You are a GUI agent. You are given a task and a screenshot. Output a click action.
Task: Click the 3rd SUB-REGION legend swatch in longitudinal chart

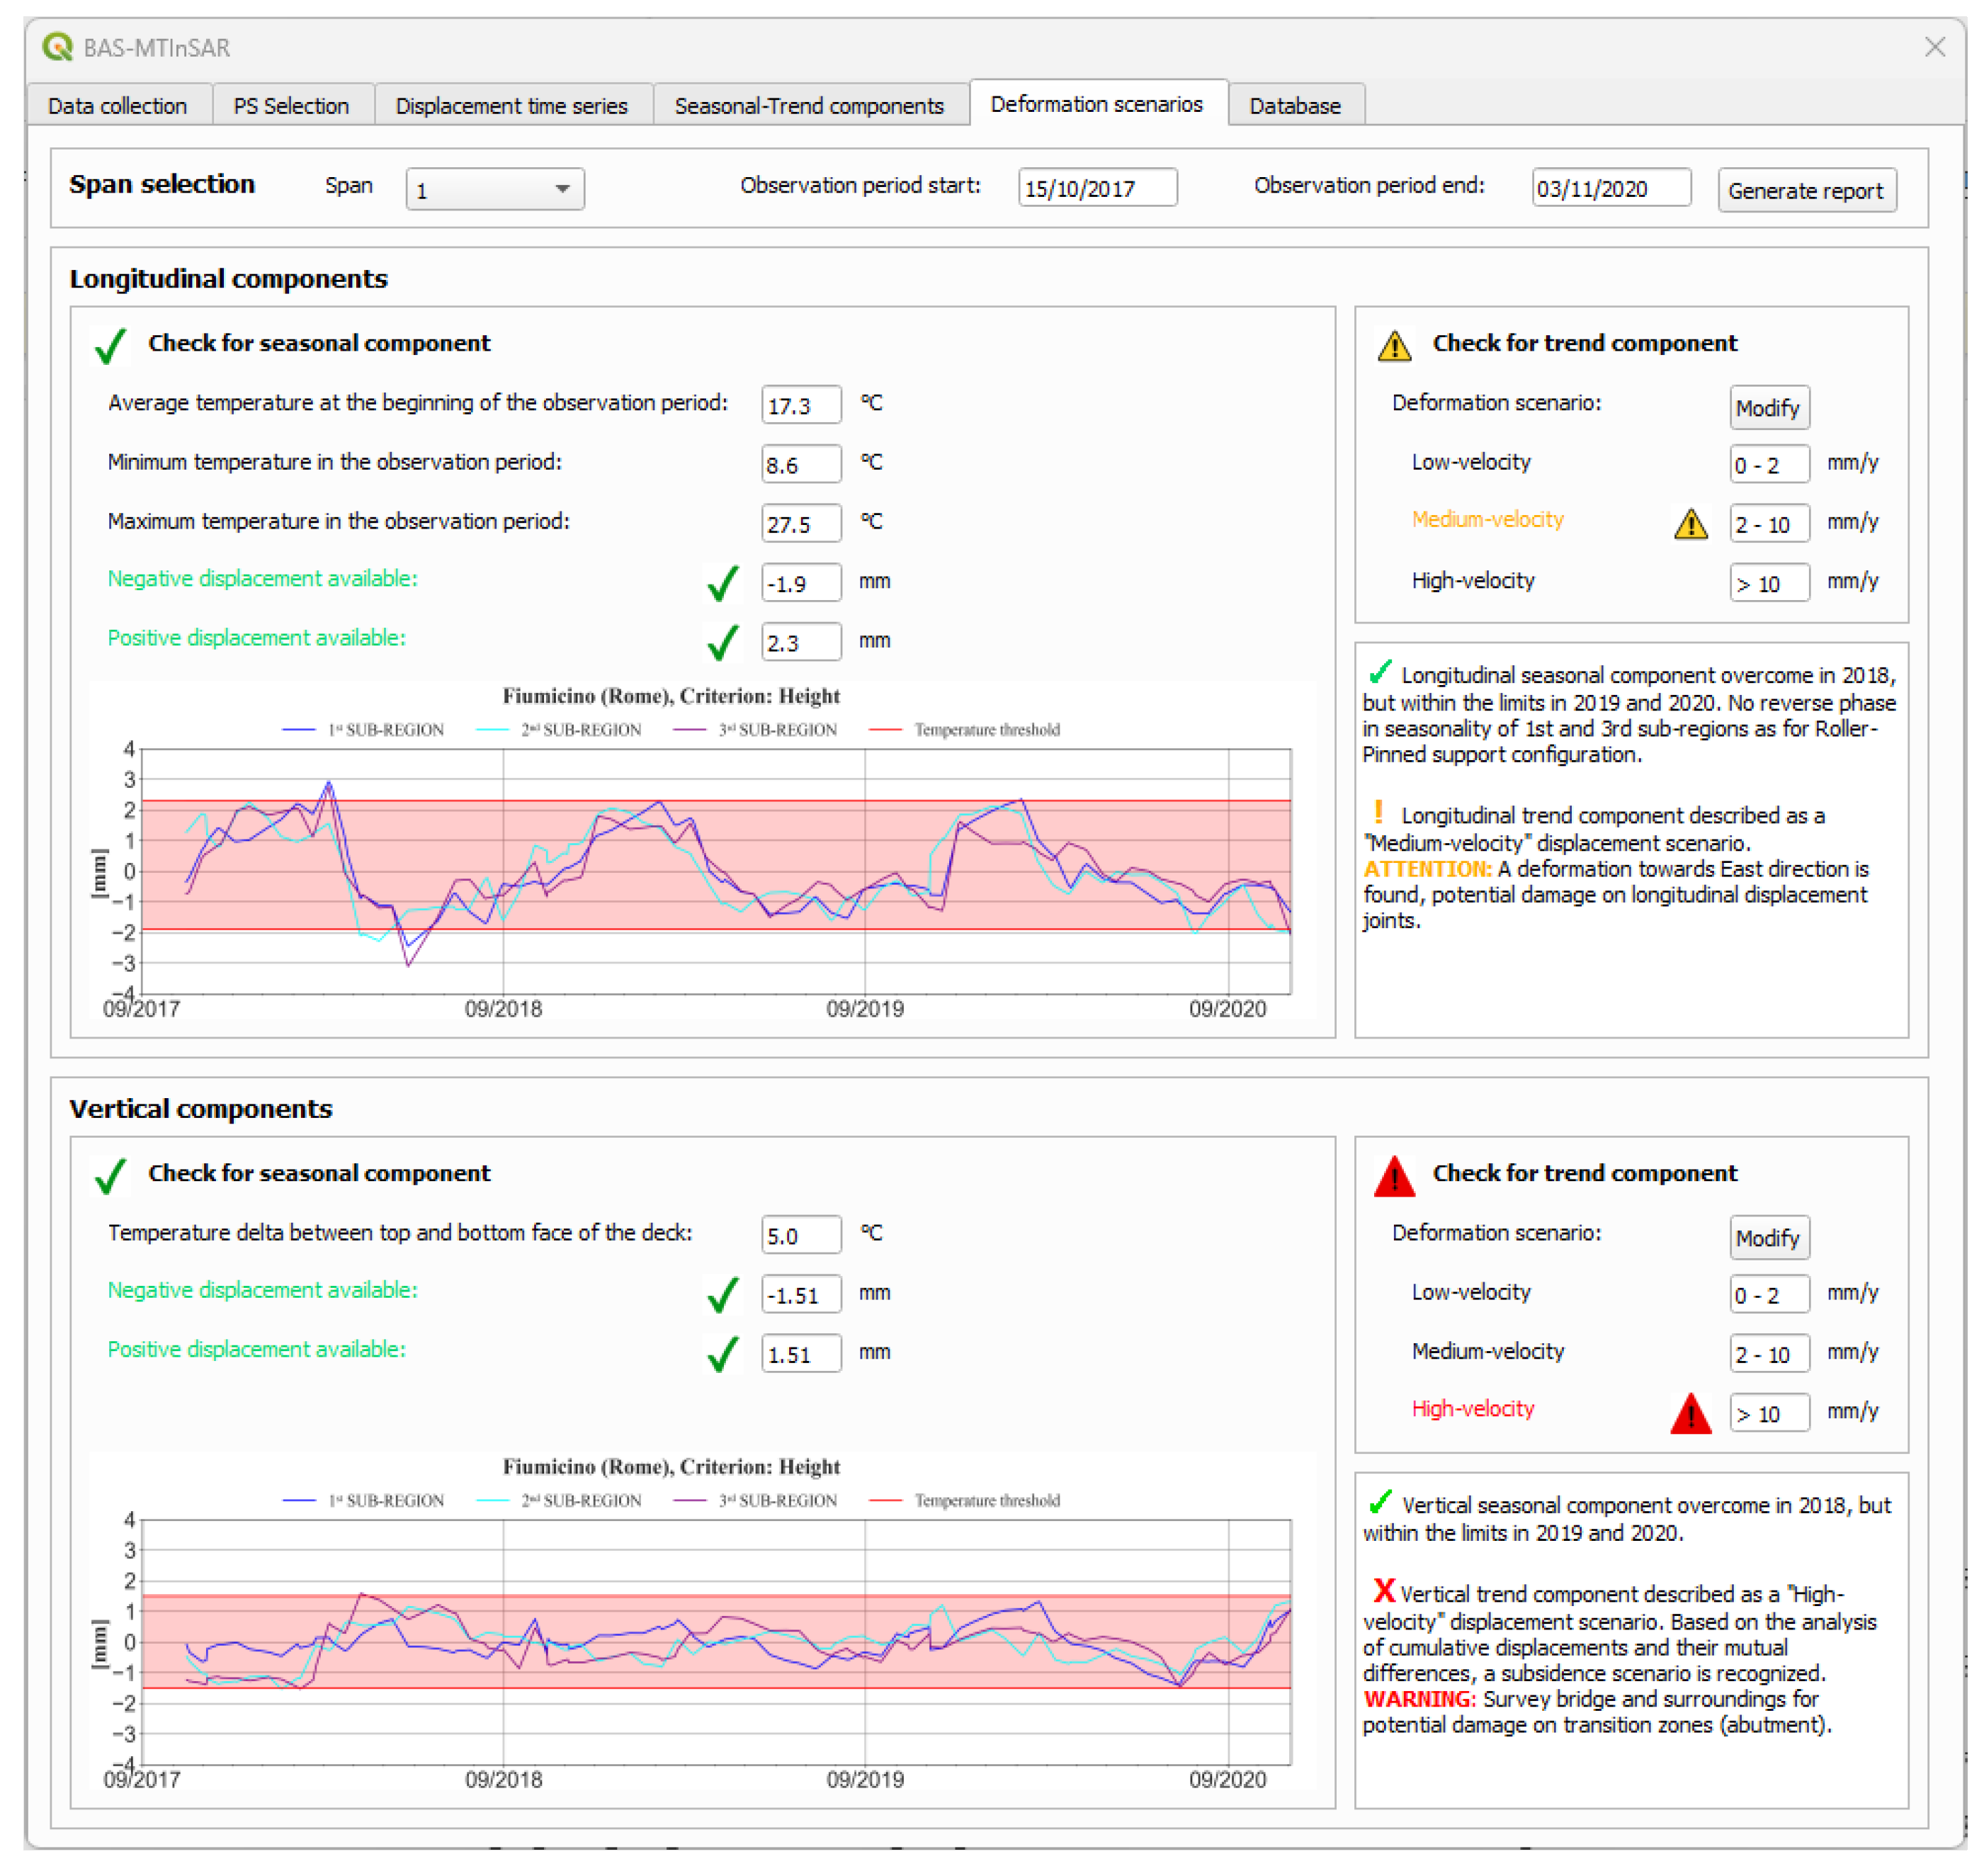(690, 730)
